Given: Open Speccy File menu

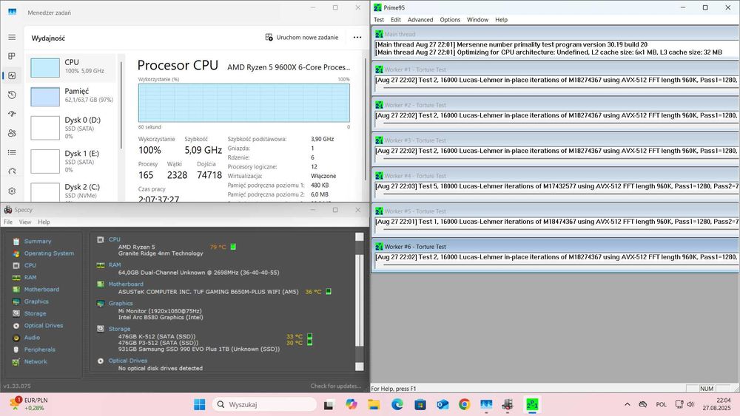Looking at the screenshot, I should (8, 222).
